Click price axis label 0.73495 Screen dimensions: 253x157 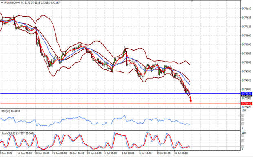pyautogui.click(x=247, y=89)
